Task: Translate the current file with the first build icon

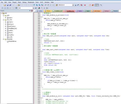Action: (x=2, y=8)
